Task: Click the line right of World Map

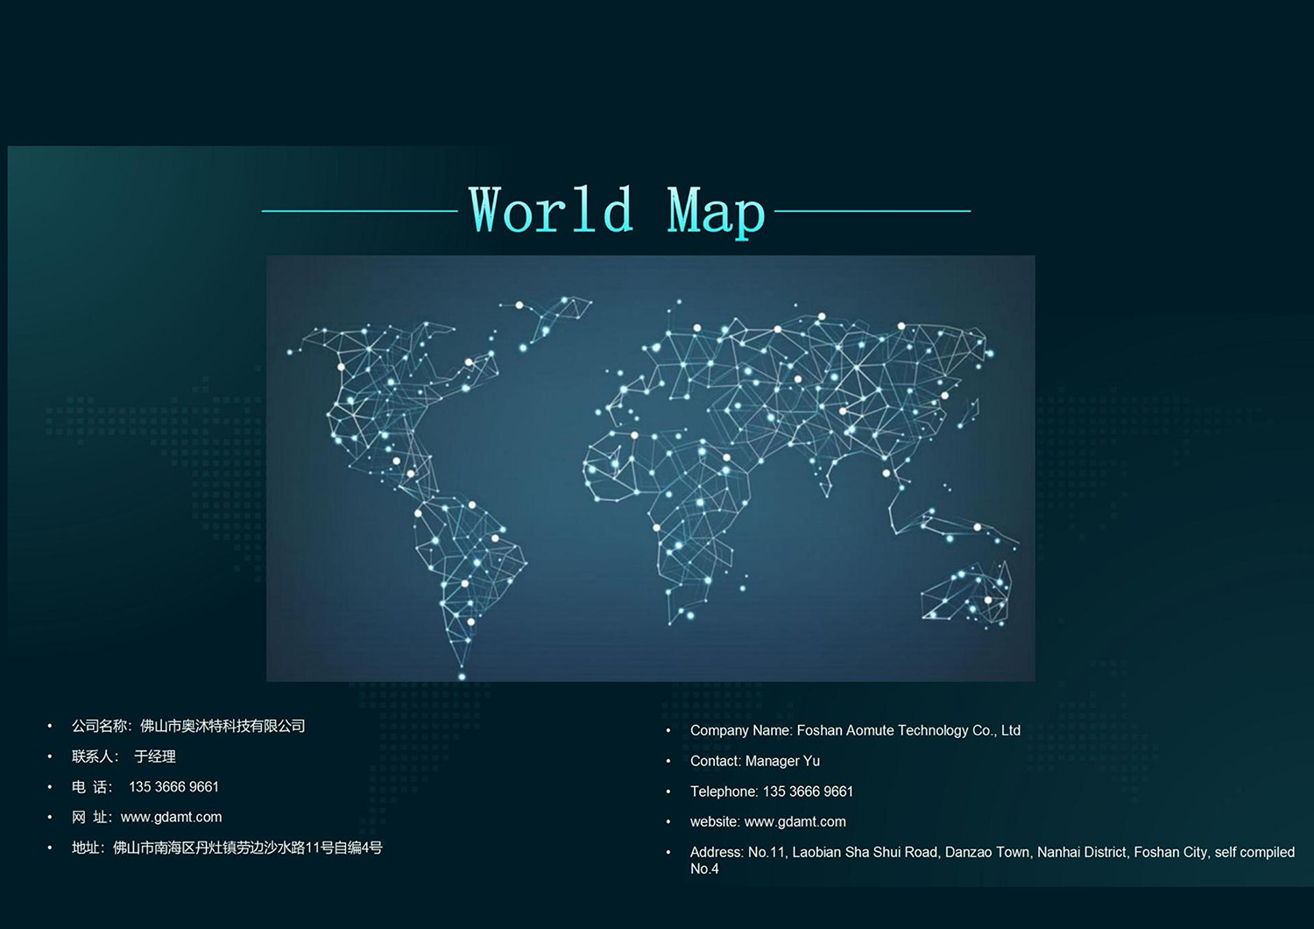Action: pyautogui.click(x=872, y=211)
